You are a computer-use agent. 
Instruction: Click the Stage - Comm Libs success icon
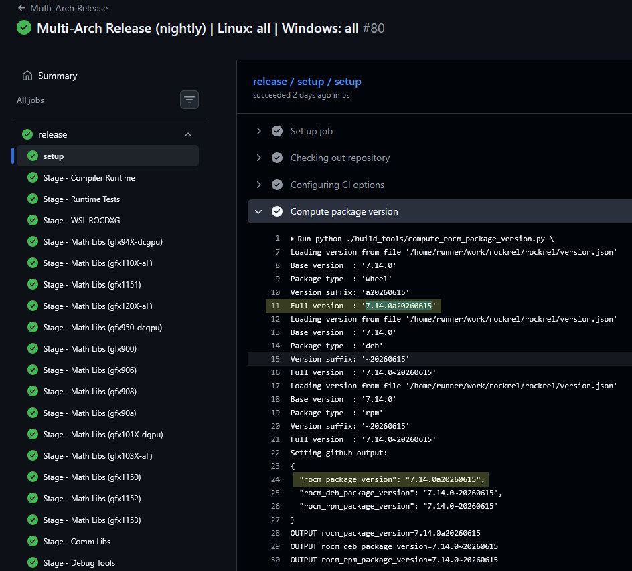(33, 541)
